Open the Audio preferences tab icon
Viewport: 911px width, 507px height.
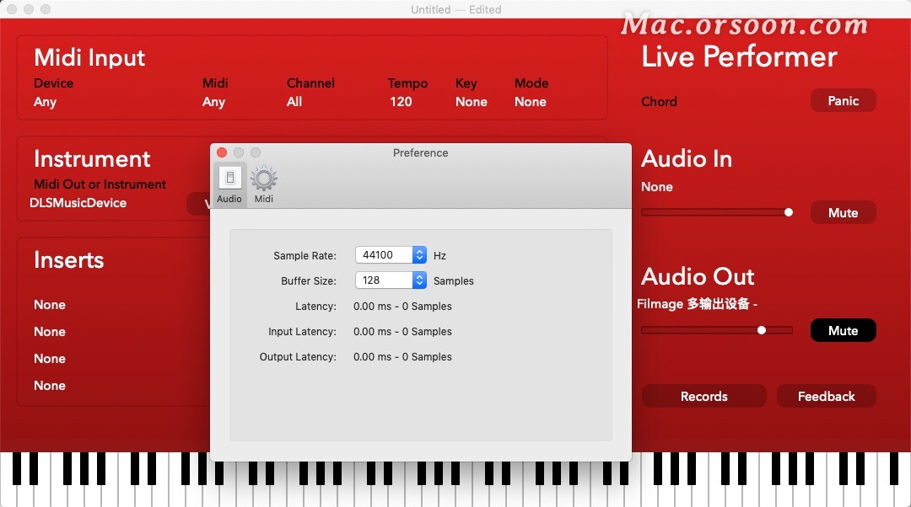229,184
